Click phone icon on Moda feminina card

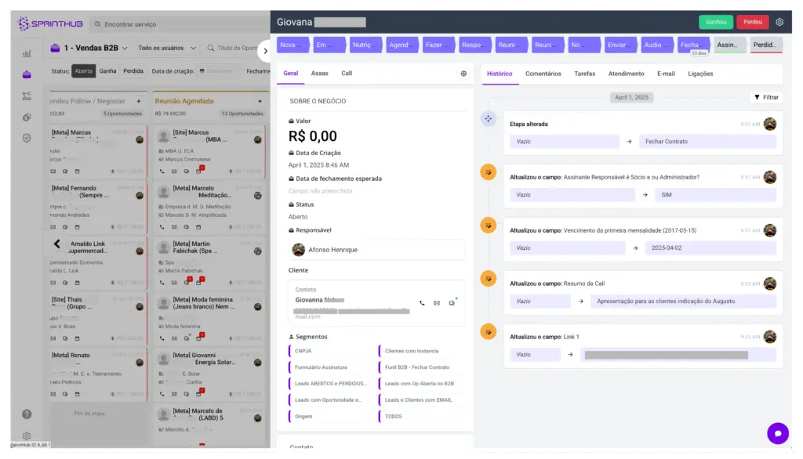162,338
